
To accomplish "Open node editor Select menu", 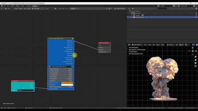I will pyautogui.click(x=21, y=9).
